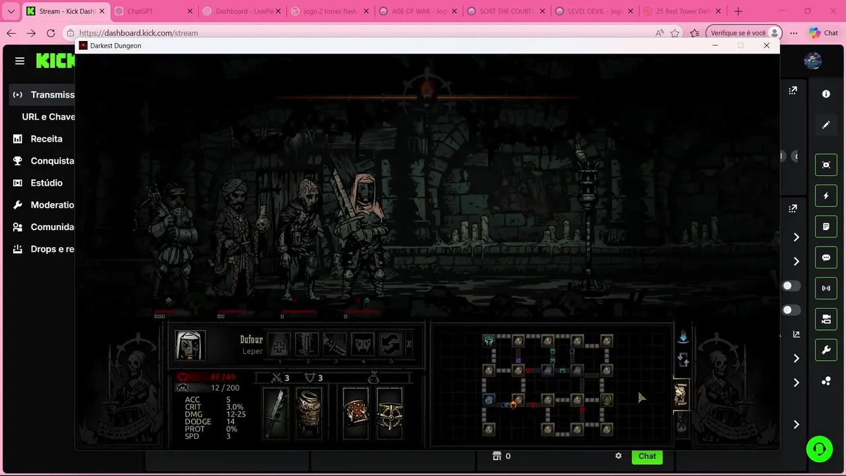
Task: Toggle the upper switch in dashboard panel
Action: point(791,286)
